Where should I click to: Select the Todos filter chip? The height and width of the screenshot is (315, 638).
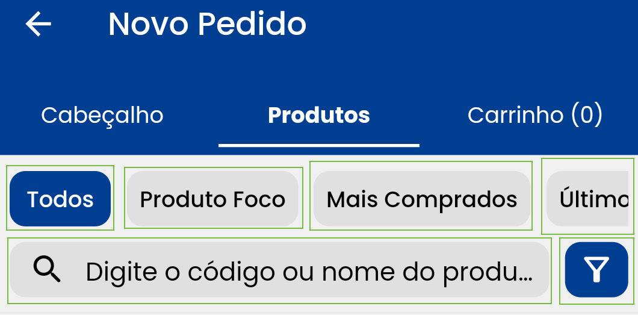coord(60,199)
